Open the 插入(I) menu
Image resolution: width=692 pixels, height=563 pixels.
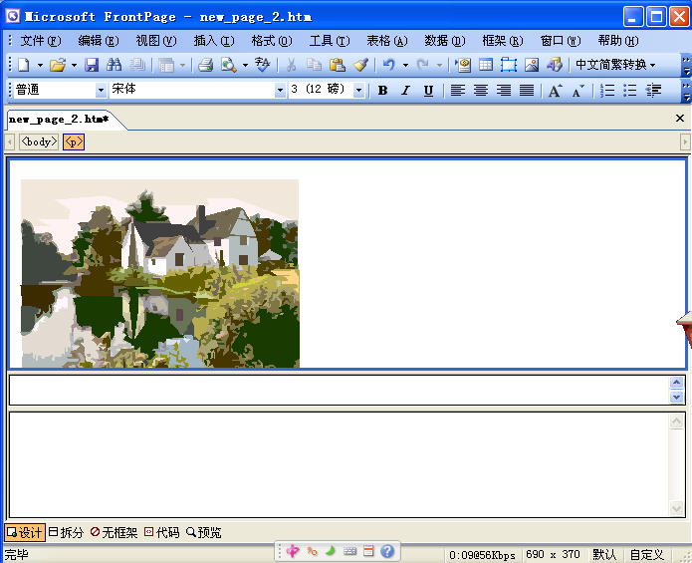tap(214, 41)
